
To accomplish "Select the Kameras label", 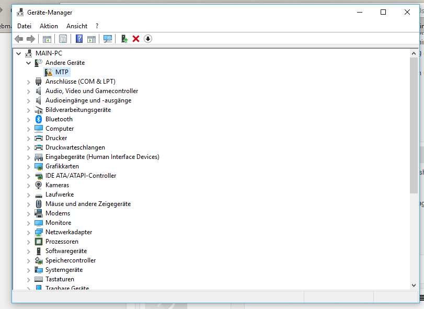I will tap(58, 185).
